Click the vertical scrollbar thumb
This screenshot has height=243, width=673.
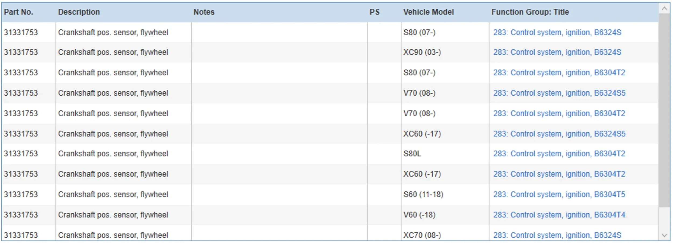pyautogui.click(x=664, y=110)
